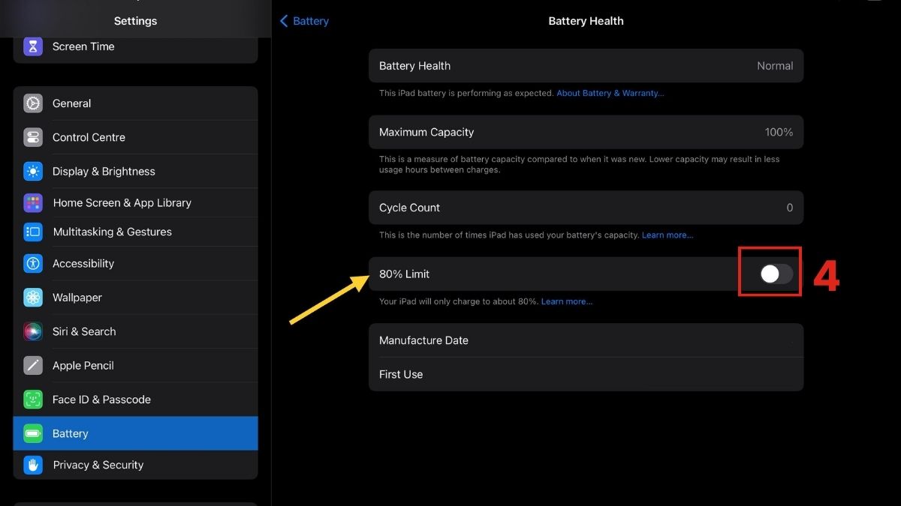Image resolution: width=901 pixels, height=506 pixels.
Task: Enable the 80% Limit switch
Action: coord(776,274)
